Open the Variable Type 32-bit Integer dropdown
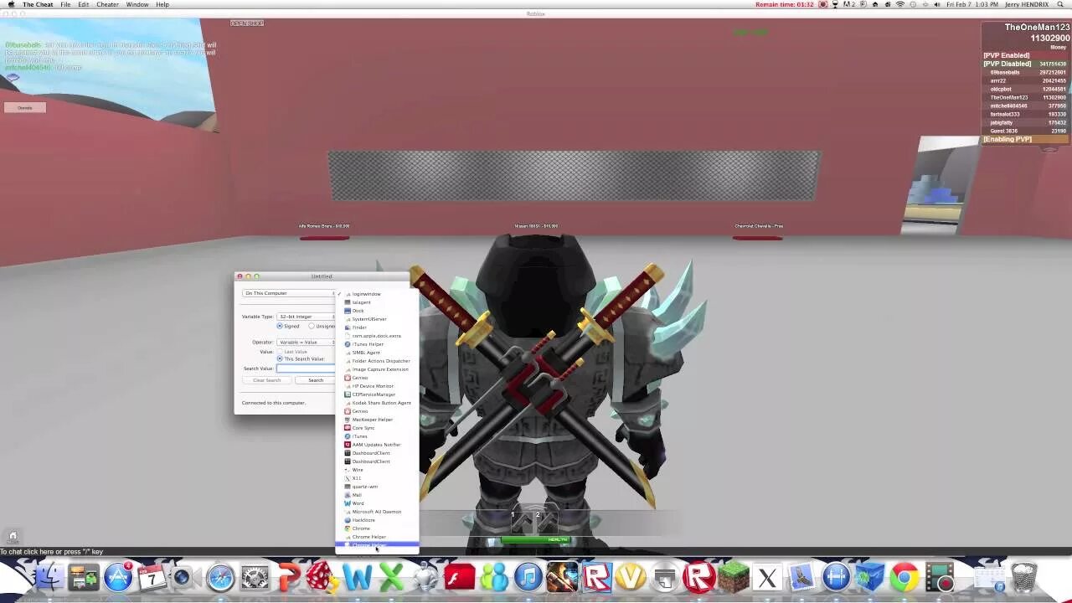Screen dimensions: 1072x603 point(307,317)
